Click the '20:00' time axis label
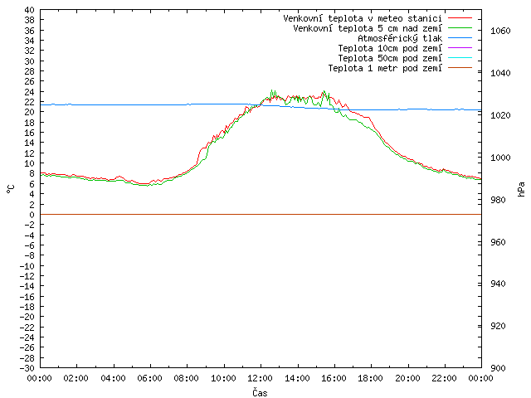 407,378
